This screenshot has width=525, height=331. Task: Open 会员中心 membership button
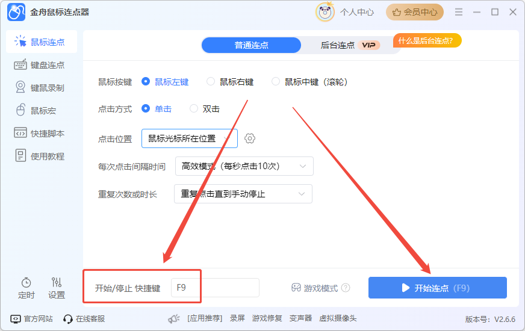click(x=414, y=13)
